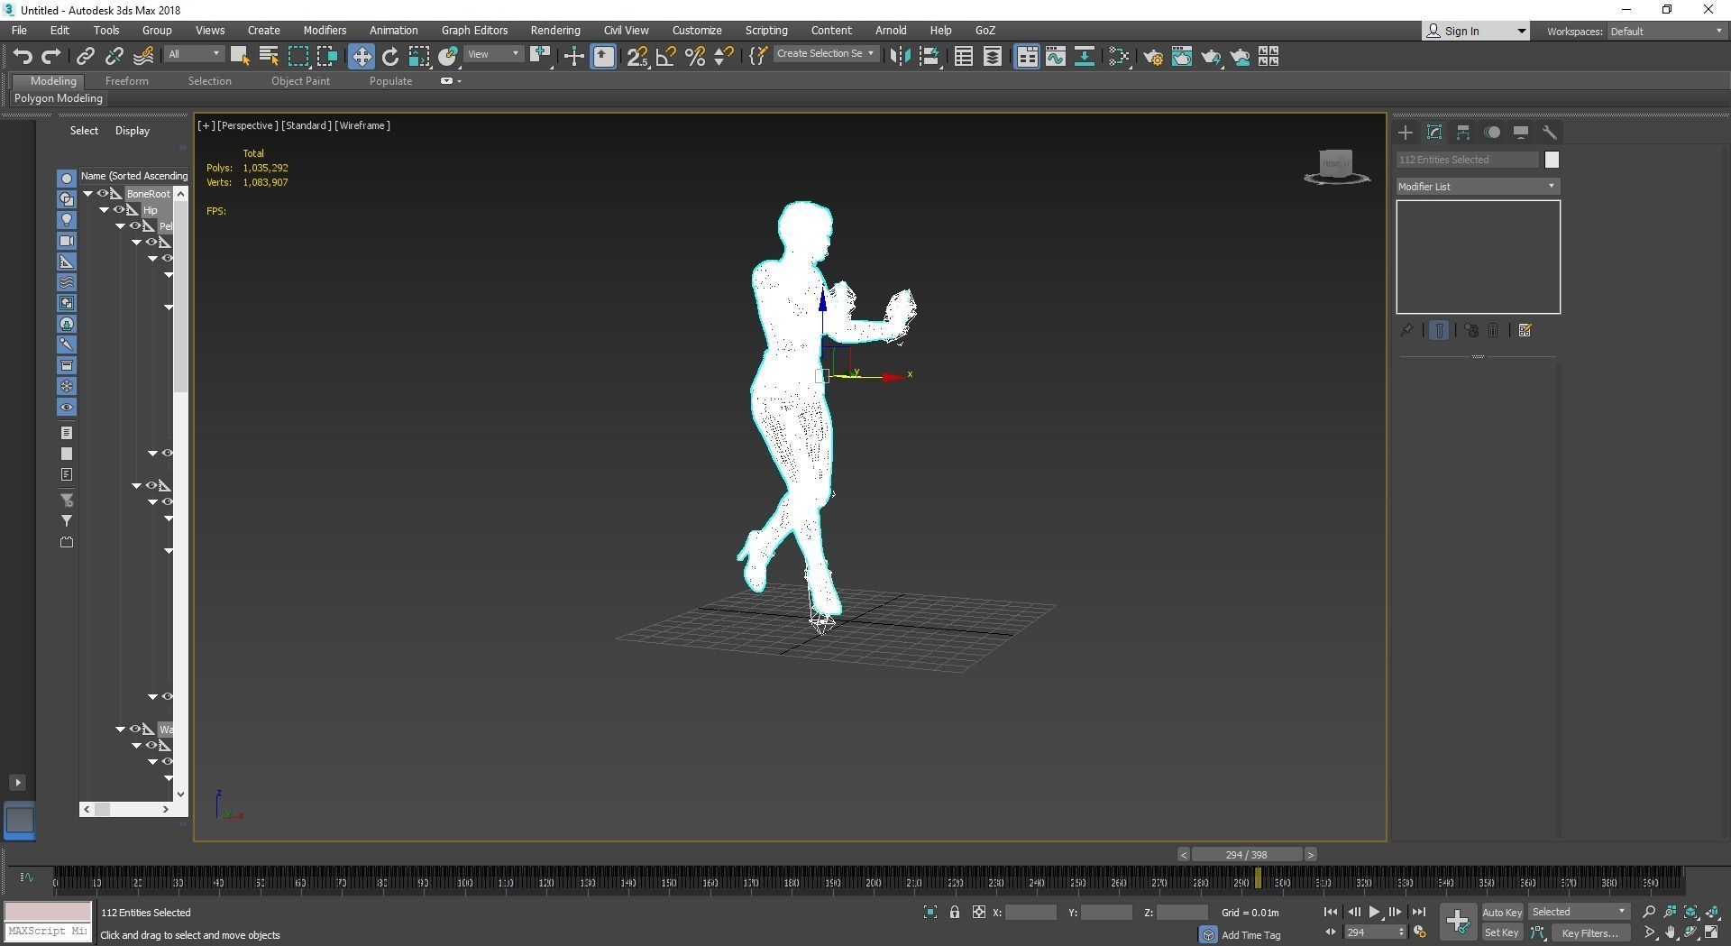Open the Material Editor icon
1731x946 pixels.
(1119, 57)
